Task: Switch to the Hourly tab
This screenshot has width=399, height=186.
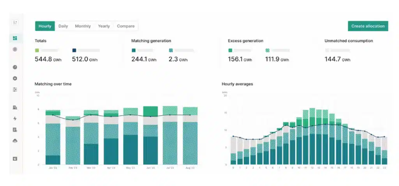Action: click(45, 26)
